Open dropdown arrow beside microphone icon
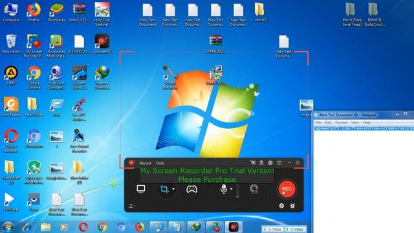This screenshot has height=233, width=414. 232,189
